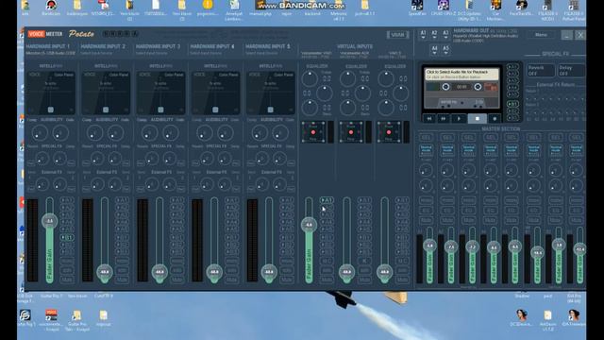Click the cassette Fast Forward button
The width and height of the screenshot is (604, 340).
444,119
